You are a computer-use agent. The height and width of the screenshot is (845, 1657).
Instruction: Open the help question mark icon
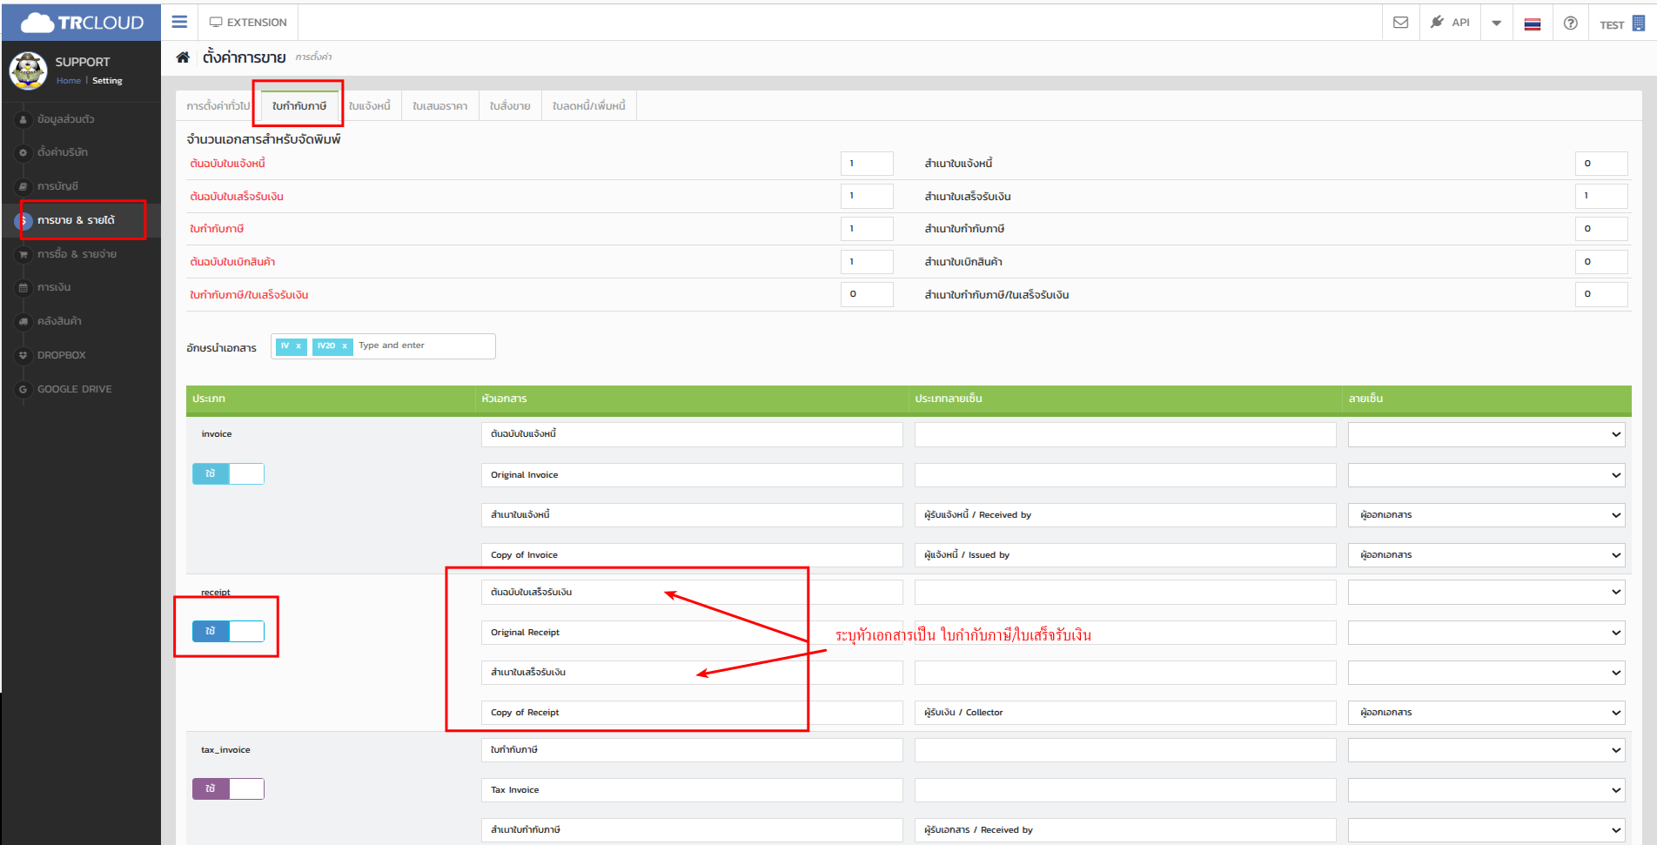click(x=1570, y=23)
